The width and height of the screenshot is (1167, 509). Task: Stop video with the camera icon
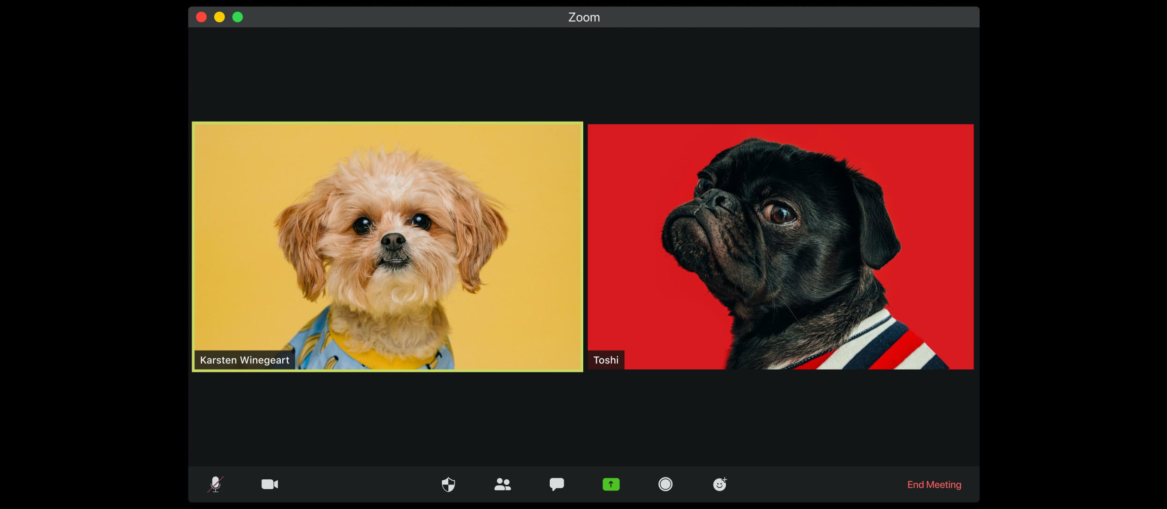(269, 484)
